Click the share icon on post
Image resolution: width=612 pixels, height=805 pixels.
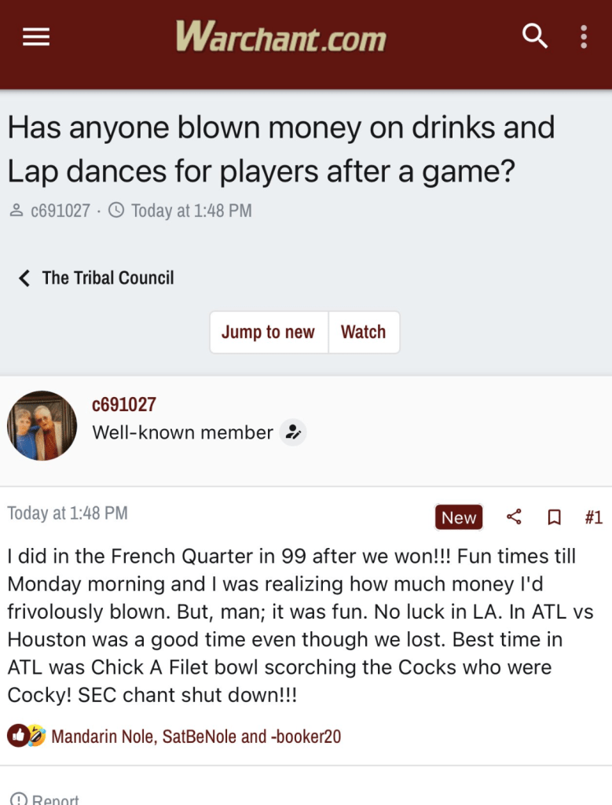[x=514, y=516]
